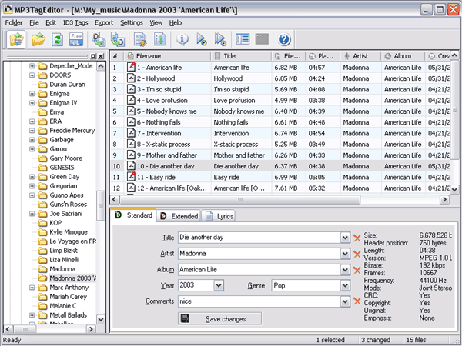Open the Export menu
462x346 pixels.
pos(104,22)
